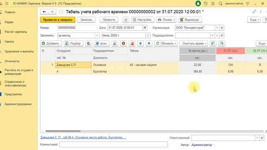Click horizontal table scrollbar thumb
Viewport: 267px width, 150px height.
coord(63,131)
